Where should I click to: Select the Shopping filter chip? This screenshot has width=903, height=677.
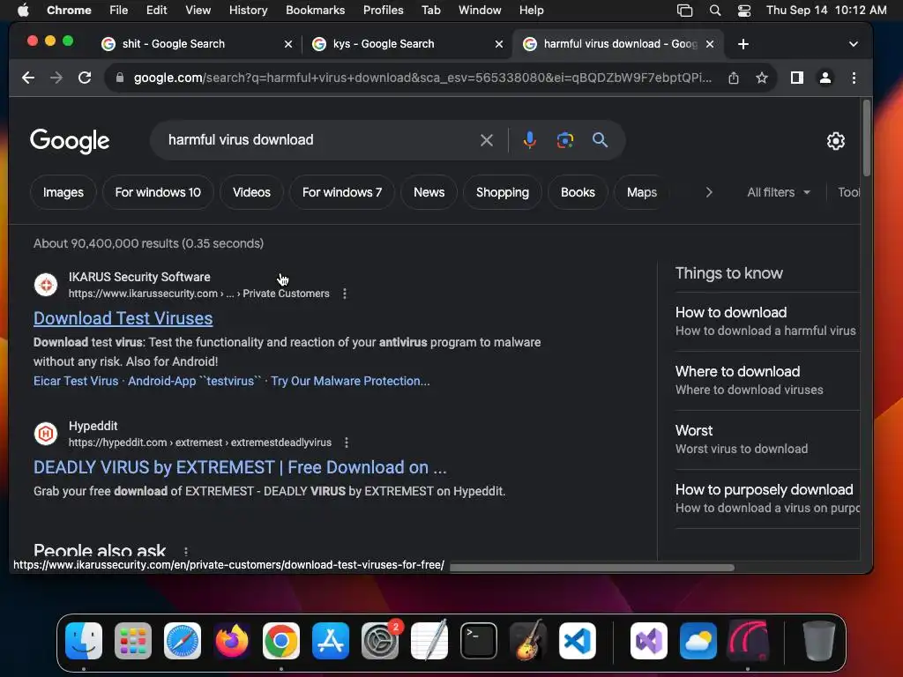pos(502,192)
